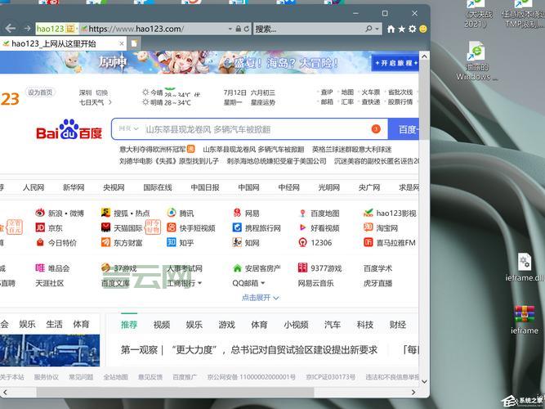
Task: Open the 网页 search type dropdown
Action: (x=128, y=128)
